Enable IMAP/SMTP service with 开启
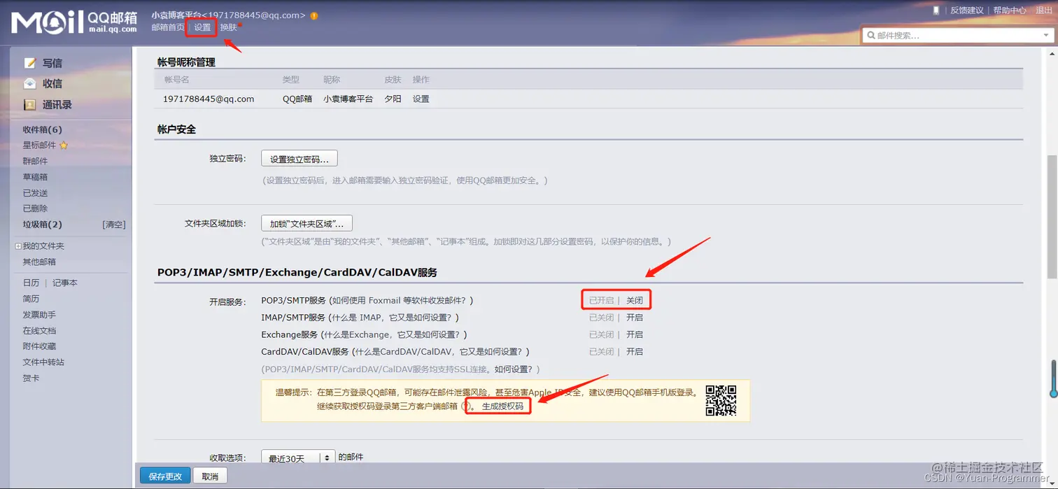1058x489 pixels. pos(635,317)
